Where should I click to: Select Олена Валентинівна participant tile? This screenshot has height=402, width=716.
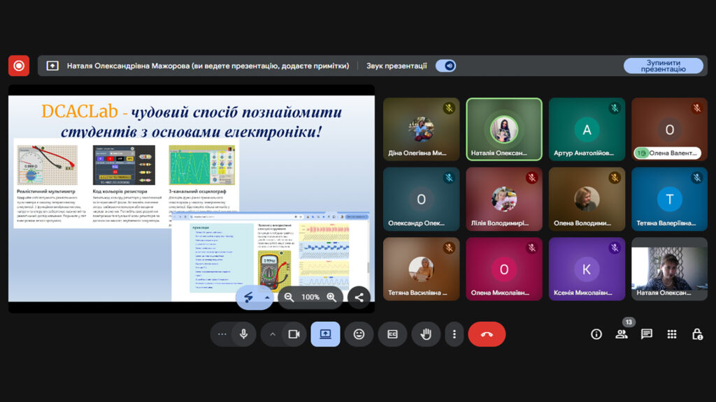[x=669, y=129]
